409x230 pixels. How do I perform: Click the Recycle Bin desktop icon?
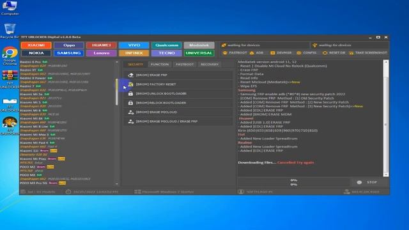coord(10,31)
